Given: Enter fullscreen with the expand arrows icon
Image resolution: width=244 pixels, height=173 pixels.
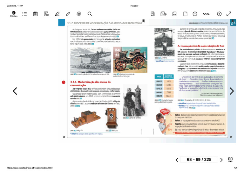Looking at the screenshot, I should (229, 14).
